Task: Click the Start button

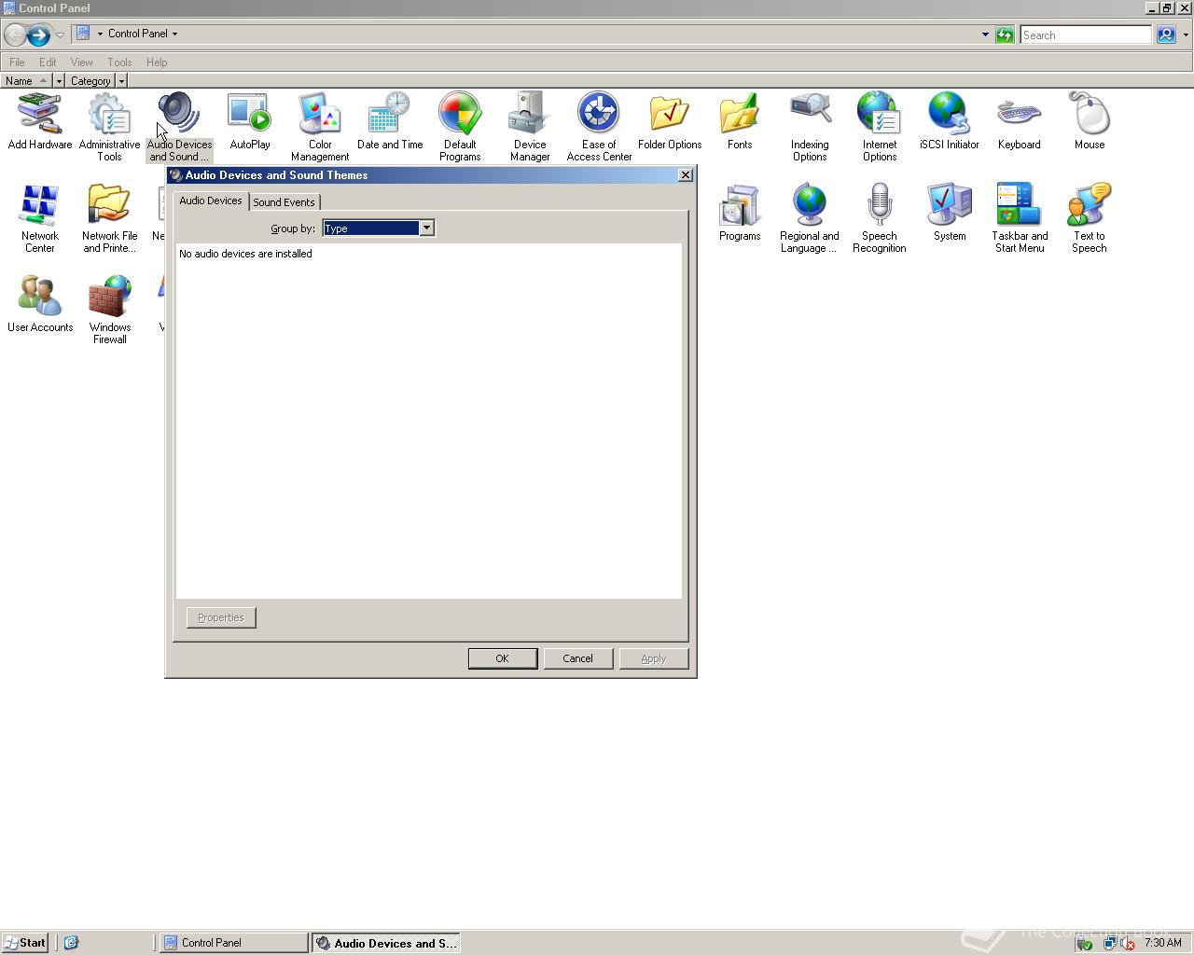Action: [x=25, y=943]
